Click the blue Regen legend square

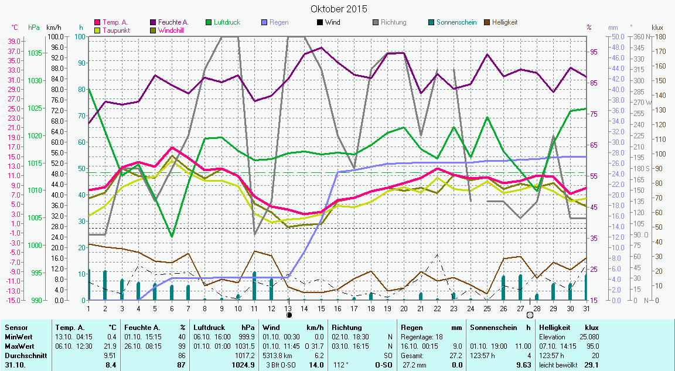(x=264, y=22)
